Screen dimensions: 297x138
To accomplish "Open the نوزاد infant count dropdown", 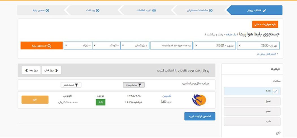I will point(78,45).
